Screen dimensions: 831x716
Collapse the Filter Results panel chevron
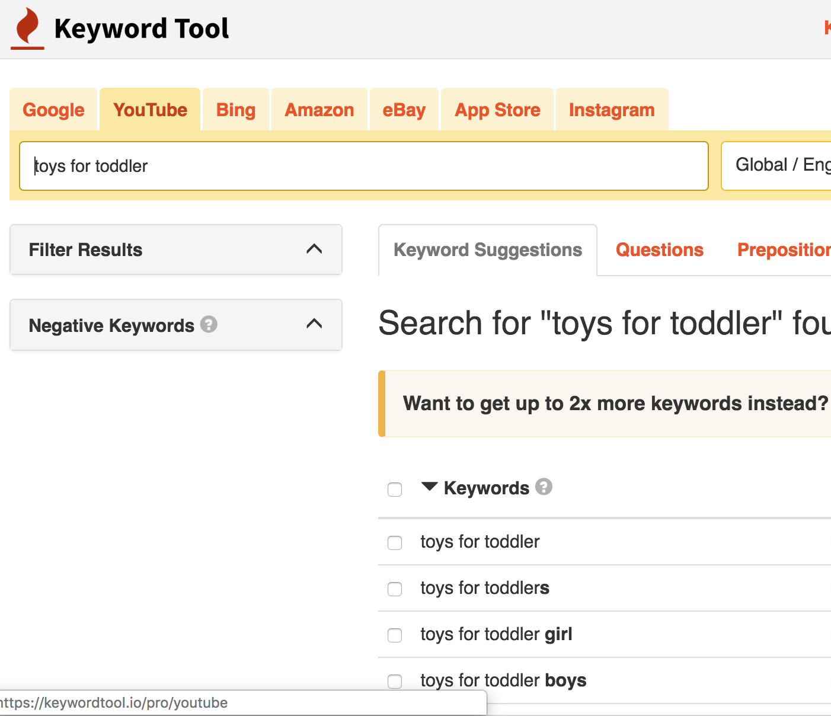314,249
